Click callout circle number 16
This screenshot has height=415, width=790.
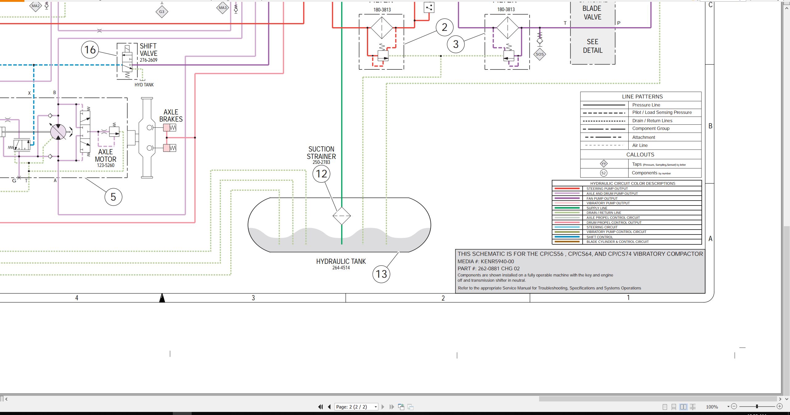(x=90, y=50)
